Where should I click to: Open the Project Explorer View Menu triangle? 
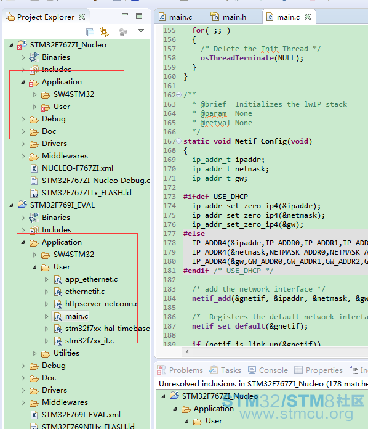pyautogui.click(x=141, y=31)
